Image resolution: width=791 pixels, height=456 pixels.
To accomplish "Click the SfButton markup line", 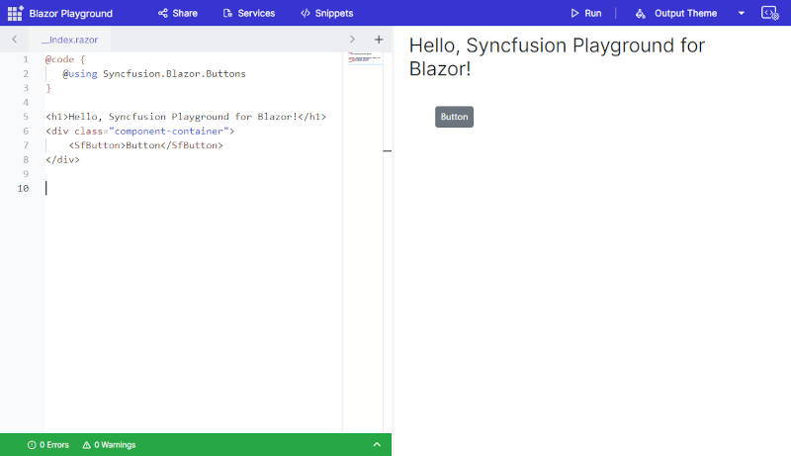I will [x=145, y=145].
